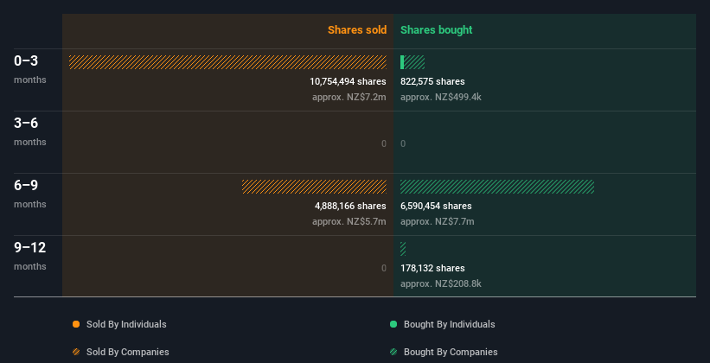This screenshot has width=710, height=363.
Task: Select the 6,590,454 shares value
Action: (x=436, y=206)
